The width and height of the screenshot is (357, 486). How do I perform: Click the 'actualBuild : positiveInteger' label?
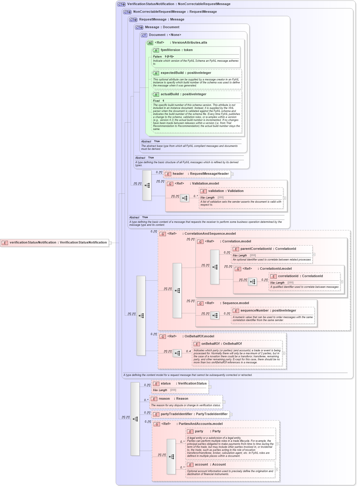(x=184, y=94)
